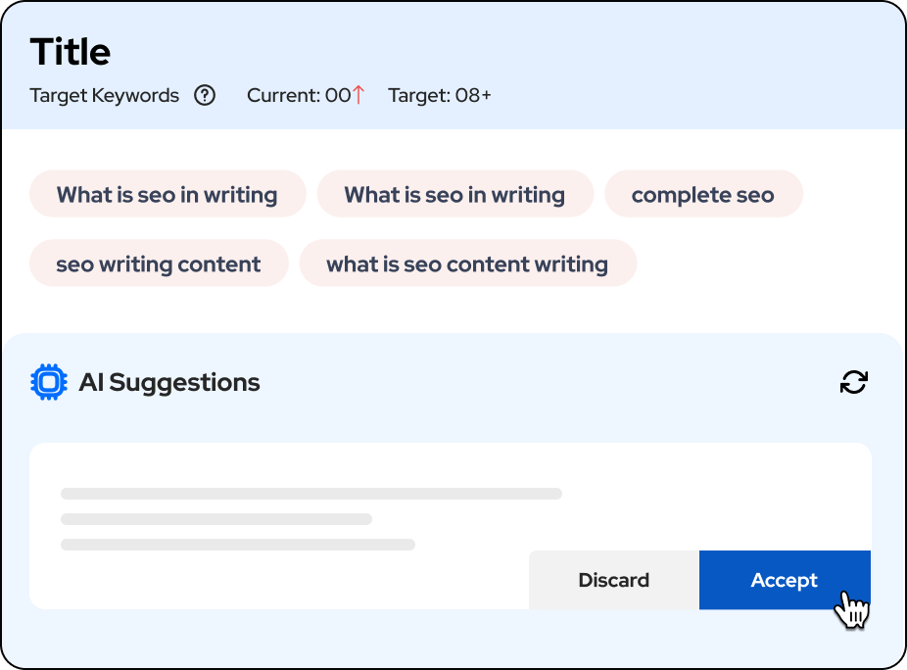The width and height of the screenshot is (907, 670).
Task: Click the medium-length placeholder line above Discard
Action: [x=238, y=545]
